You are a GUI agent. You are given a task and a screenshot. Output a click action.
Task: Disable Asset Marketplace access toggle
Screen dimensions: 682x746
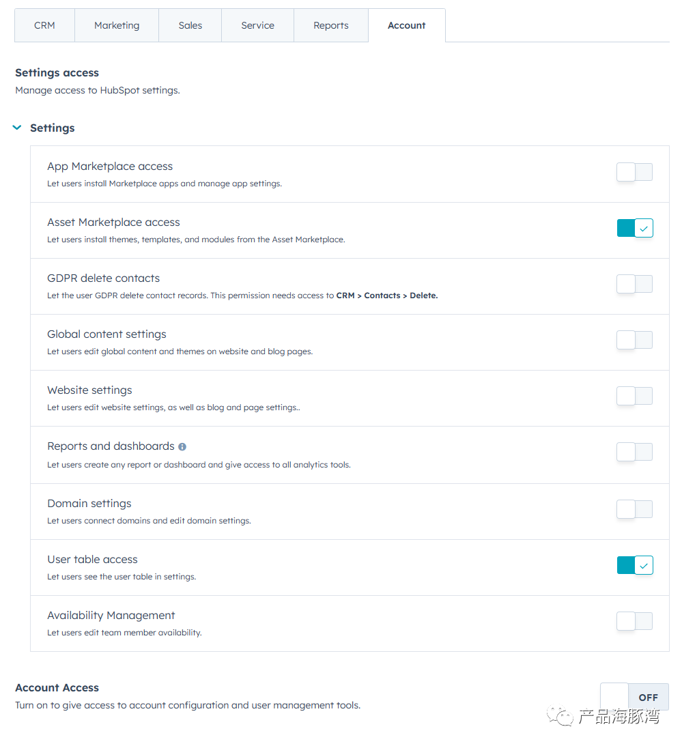click(635, 228)
